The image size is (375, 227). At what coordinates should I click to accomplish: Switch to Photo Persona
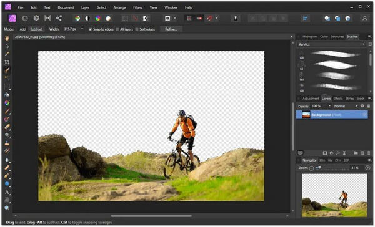12,18
